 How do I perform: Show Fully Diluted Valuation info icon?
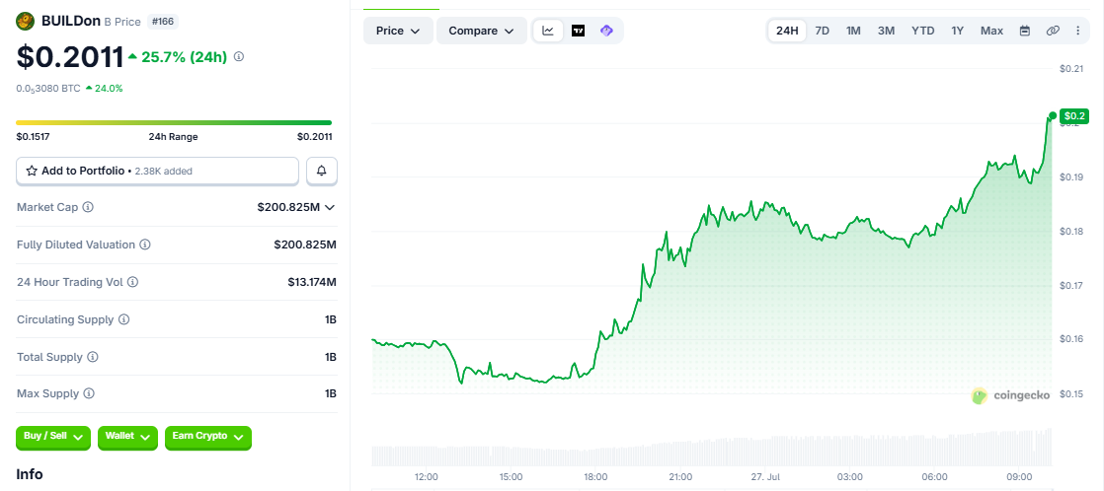tap(144, 245)
